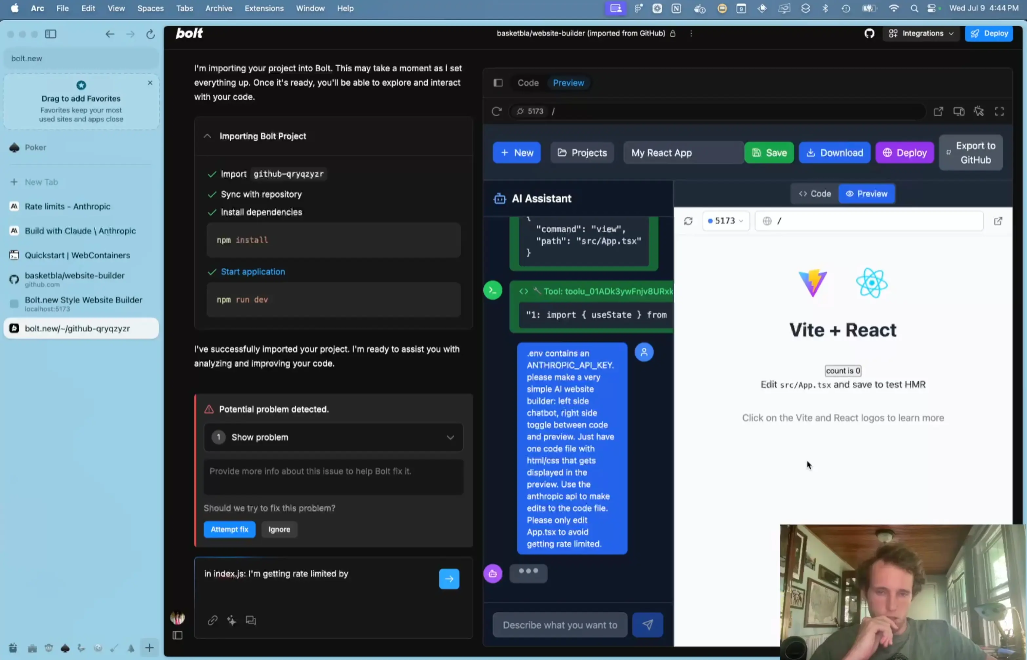Click the attach link icon in chat
This screenshot has width=1027, height=660.
(213, 620)
